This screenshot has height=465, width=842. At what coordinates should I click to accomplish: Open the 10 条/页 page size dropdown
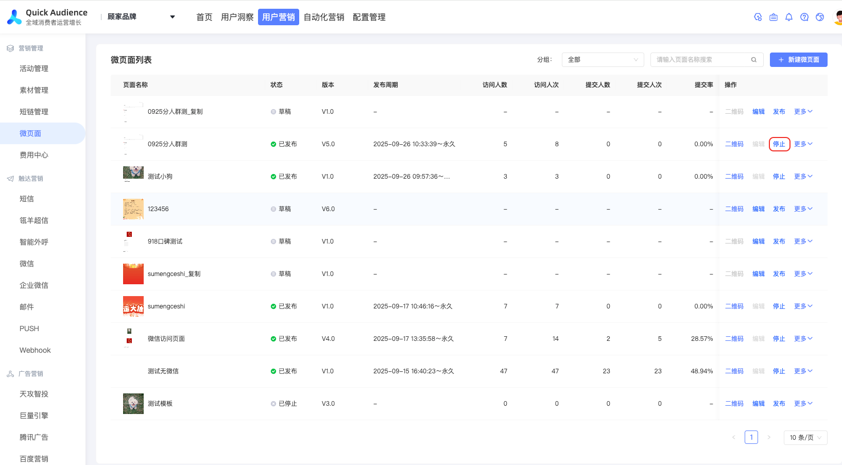click(x=805, y=437)
